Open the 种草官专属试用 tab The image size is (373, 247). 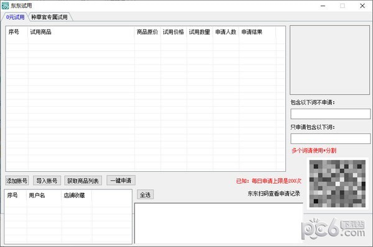tap(49, 17)
